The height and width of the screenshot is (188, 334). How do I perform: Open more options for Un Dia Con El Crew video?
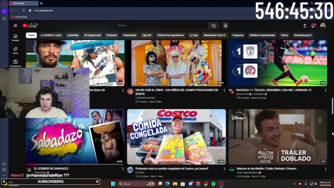(224, 90)
